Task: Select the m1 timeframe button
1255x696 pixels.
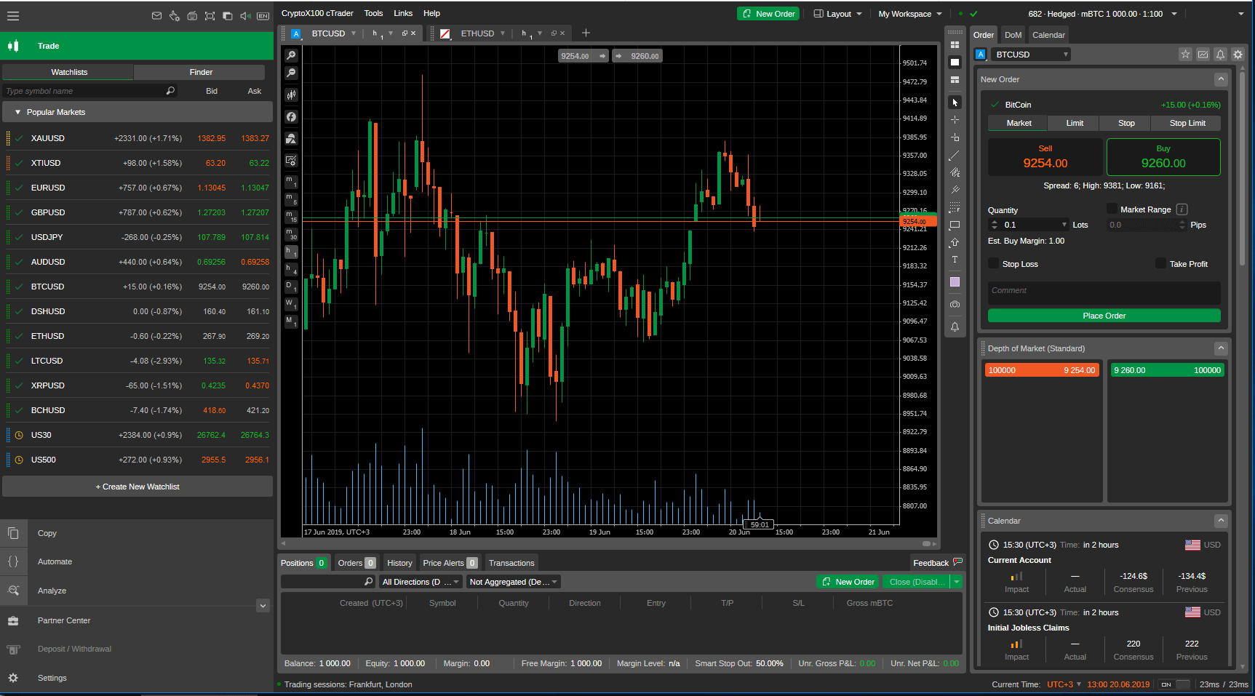Action: 291,182
